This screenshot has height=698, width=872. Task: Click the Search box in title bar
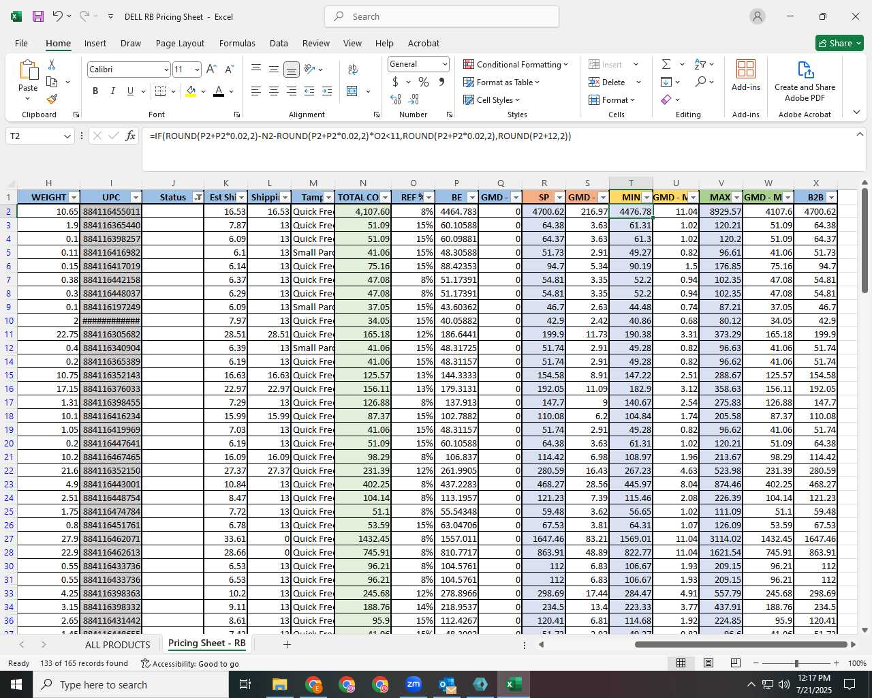point(441,16)
